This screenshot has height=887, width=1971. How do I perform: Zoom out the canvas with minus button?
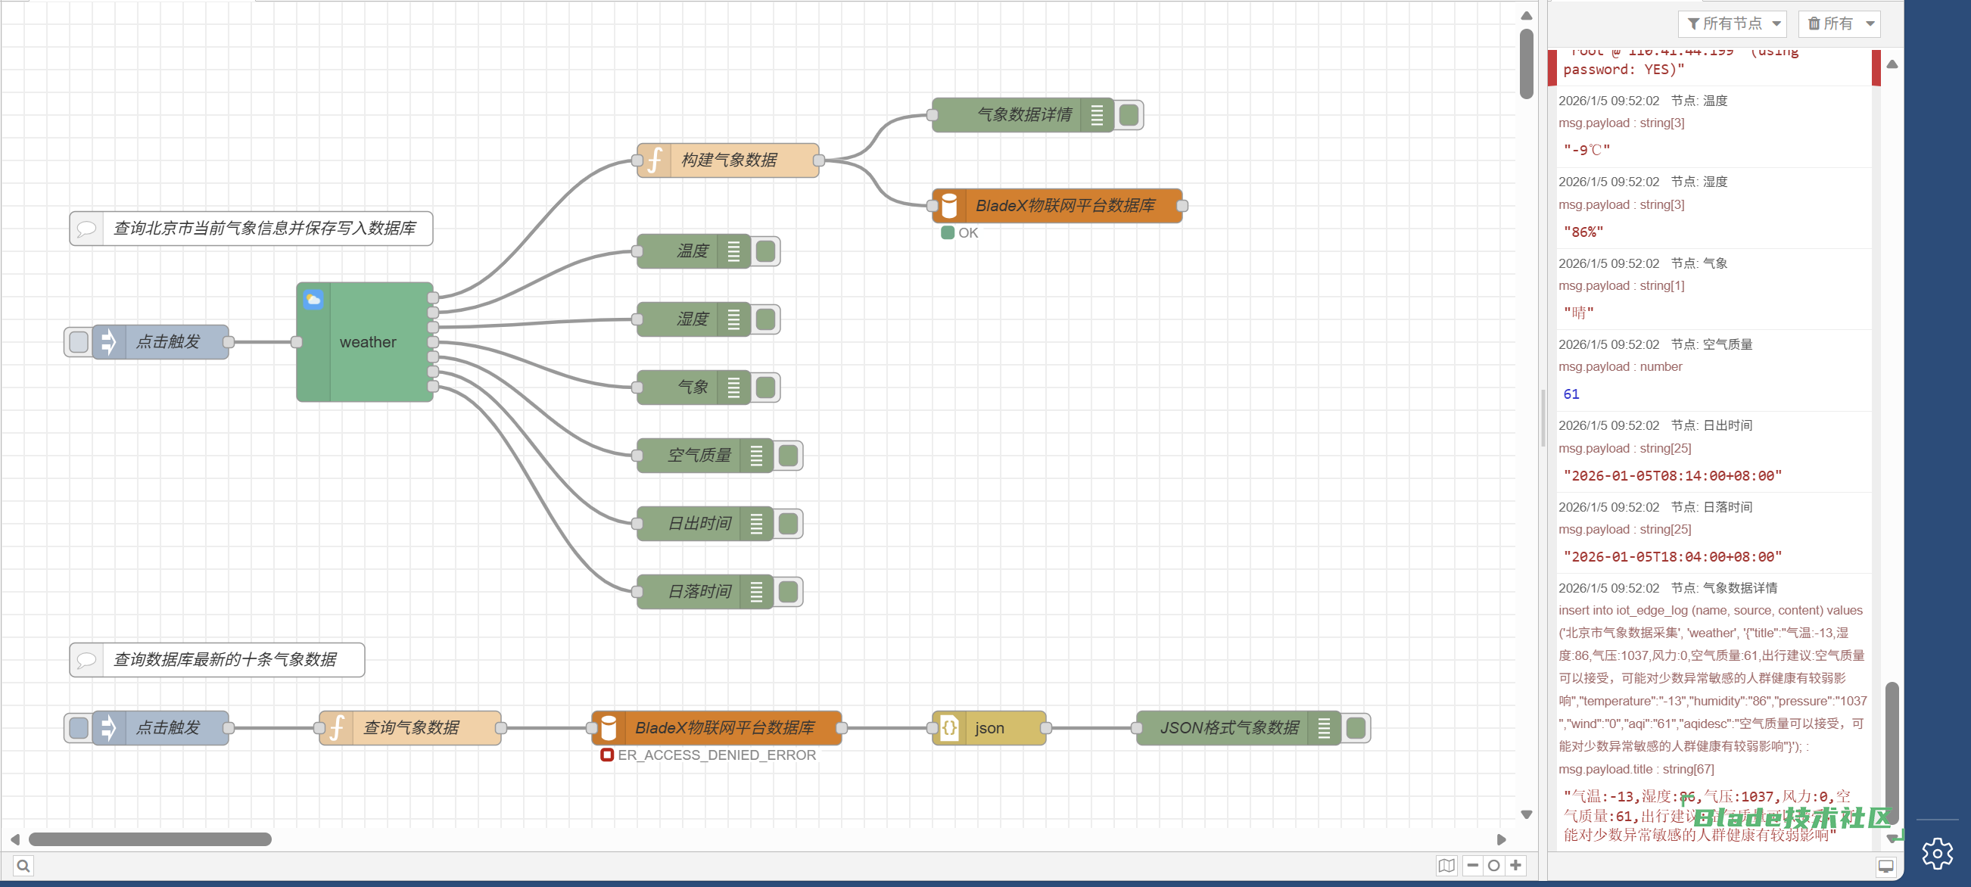[1472, 866]
